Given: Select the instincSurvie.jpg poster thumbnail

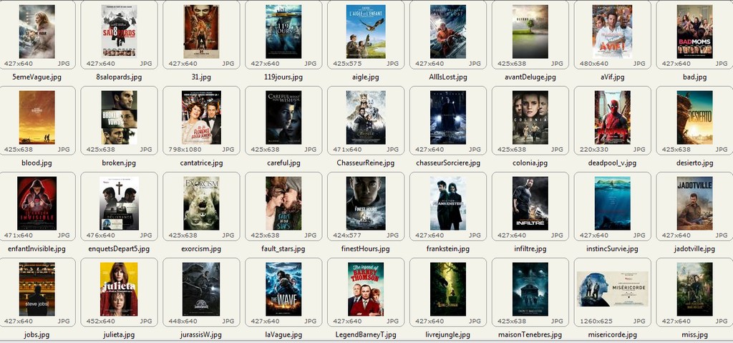Looking at the screenshot, I should pyautogui.click(x=613, y=203).
